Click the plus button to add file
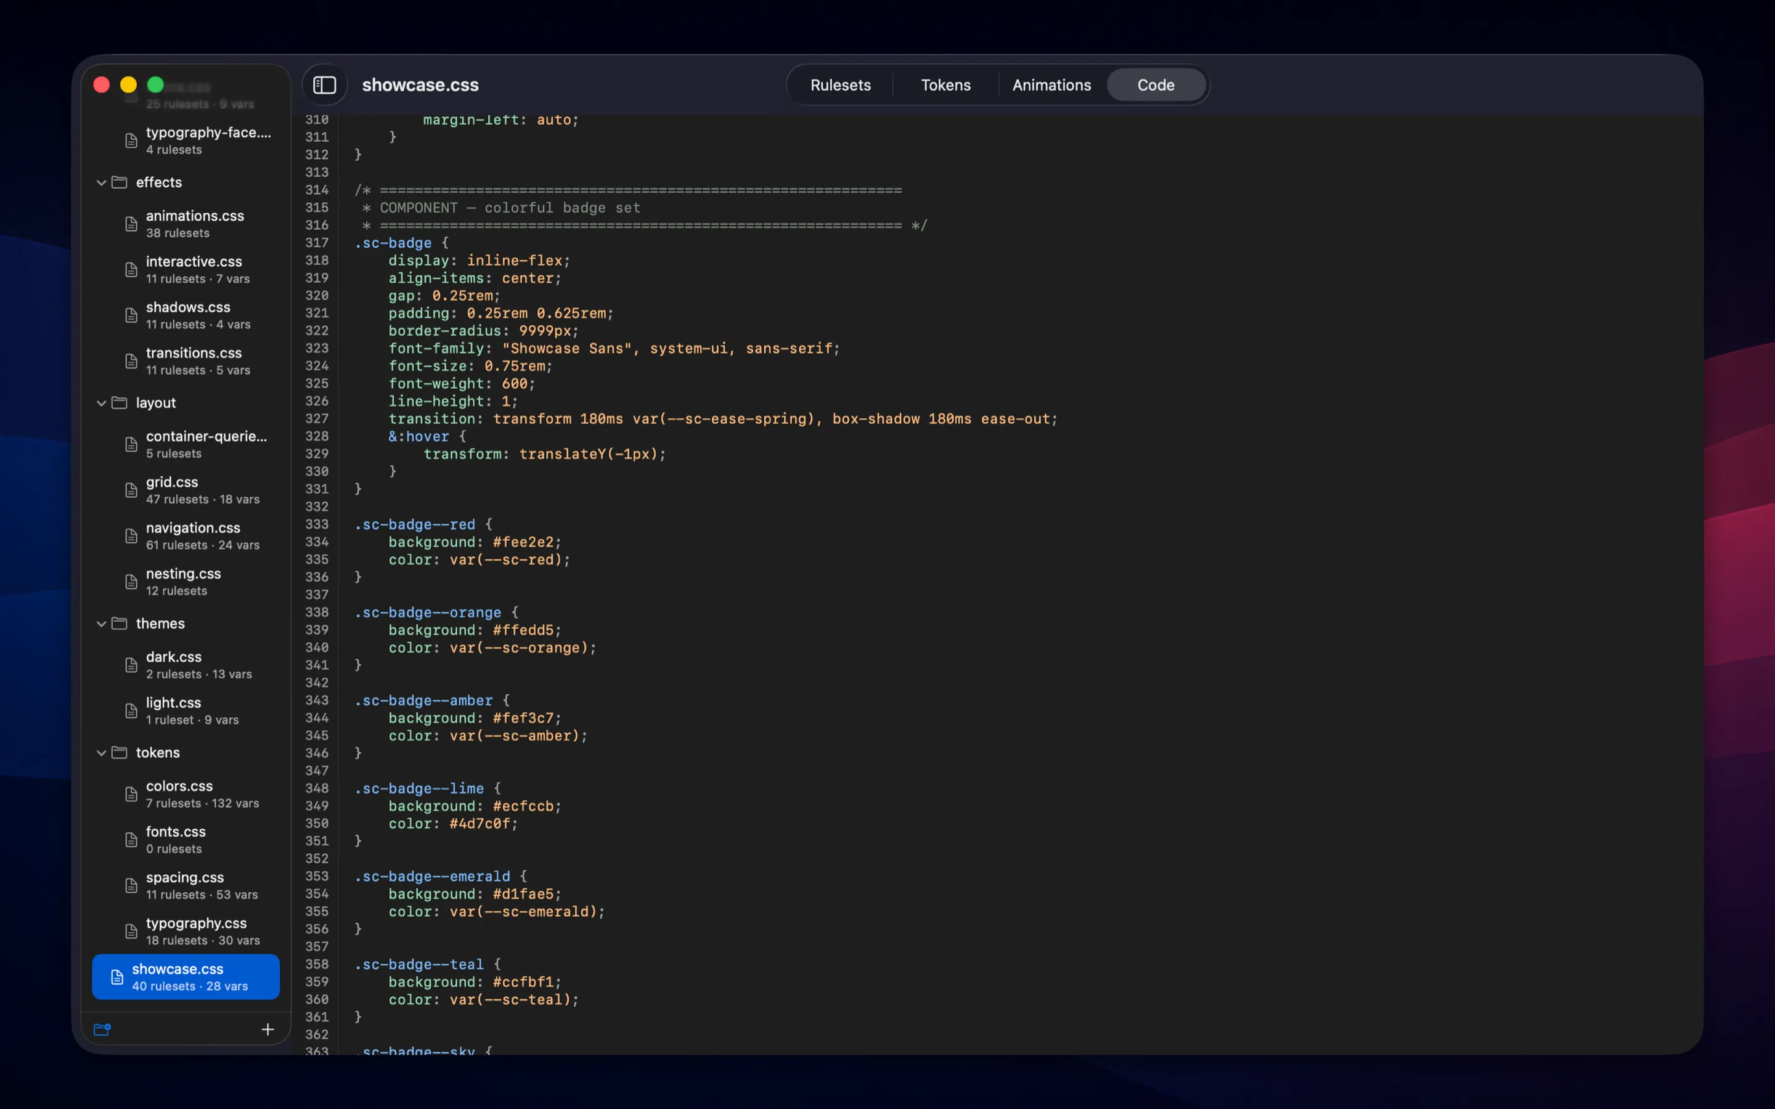1775x1109 pixels. point(267,1030)
